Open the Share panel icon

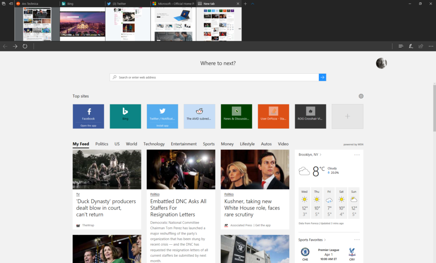[x=420, y=46]
